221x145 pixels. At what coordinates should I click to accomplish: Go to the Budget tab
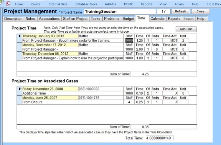(x=128, y=19)
